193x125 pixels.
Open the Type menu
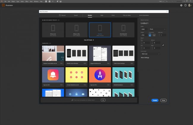18,1
